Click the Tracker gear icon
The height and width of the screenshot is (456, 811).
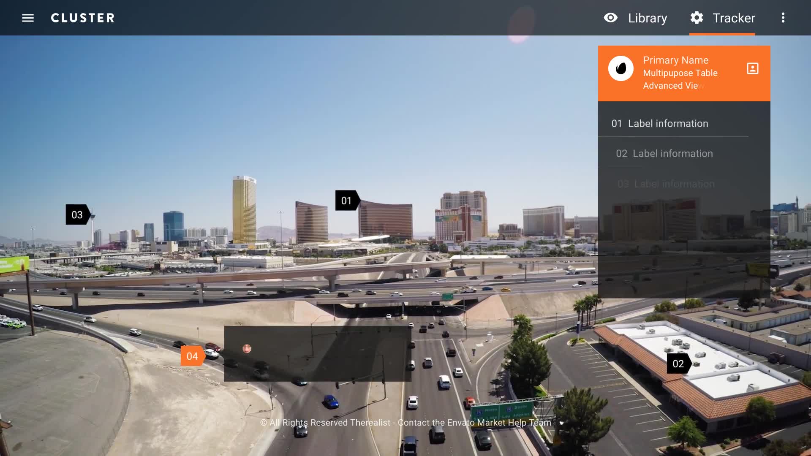point(697,18)
